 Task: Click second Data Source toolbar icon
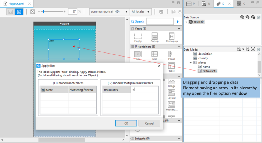248,17
